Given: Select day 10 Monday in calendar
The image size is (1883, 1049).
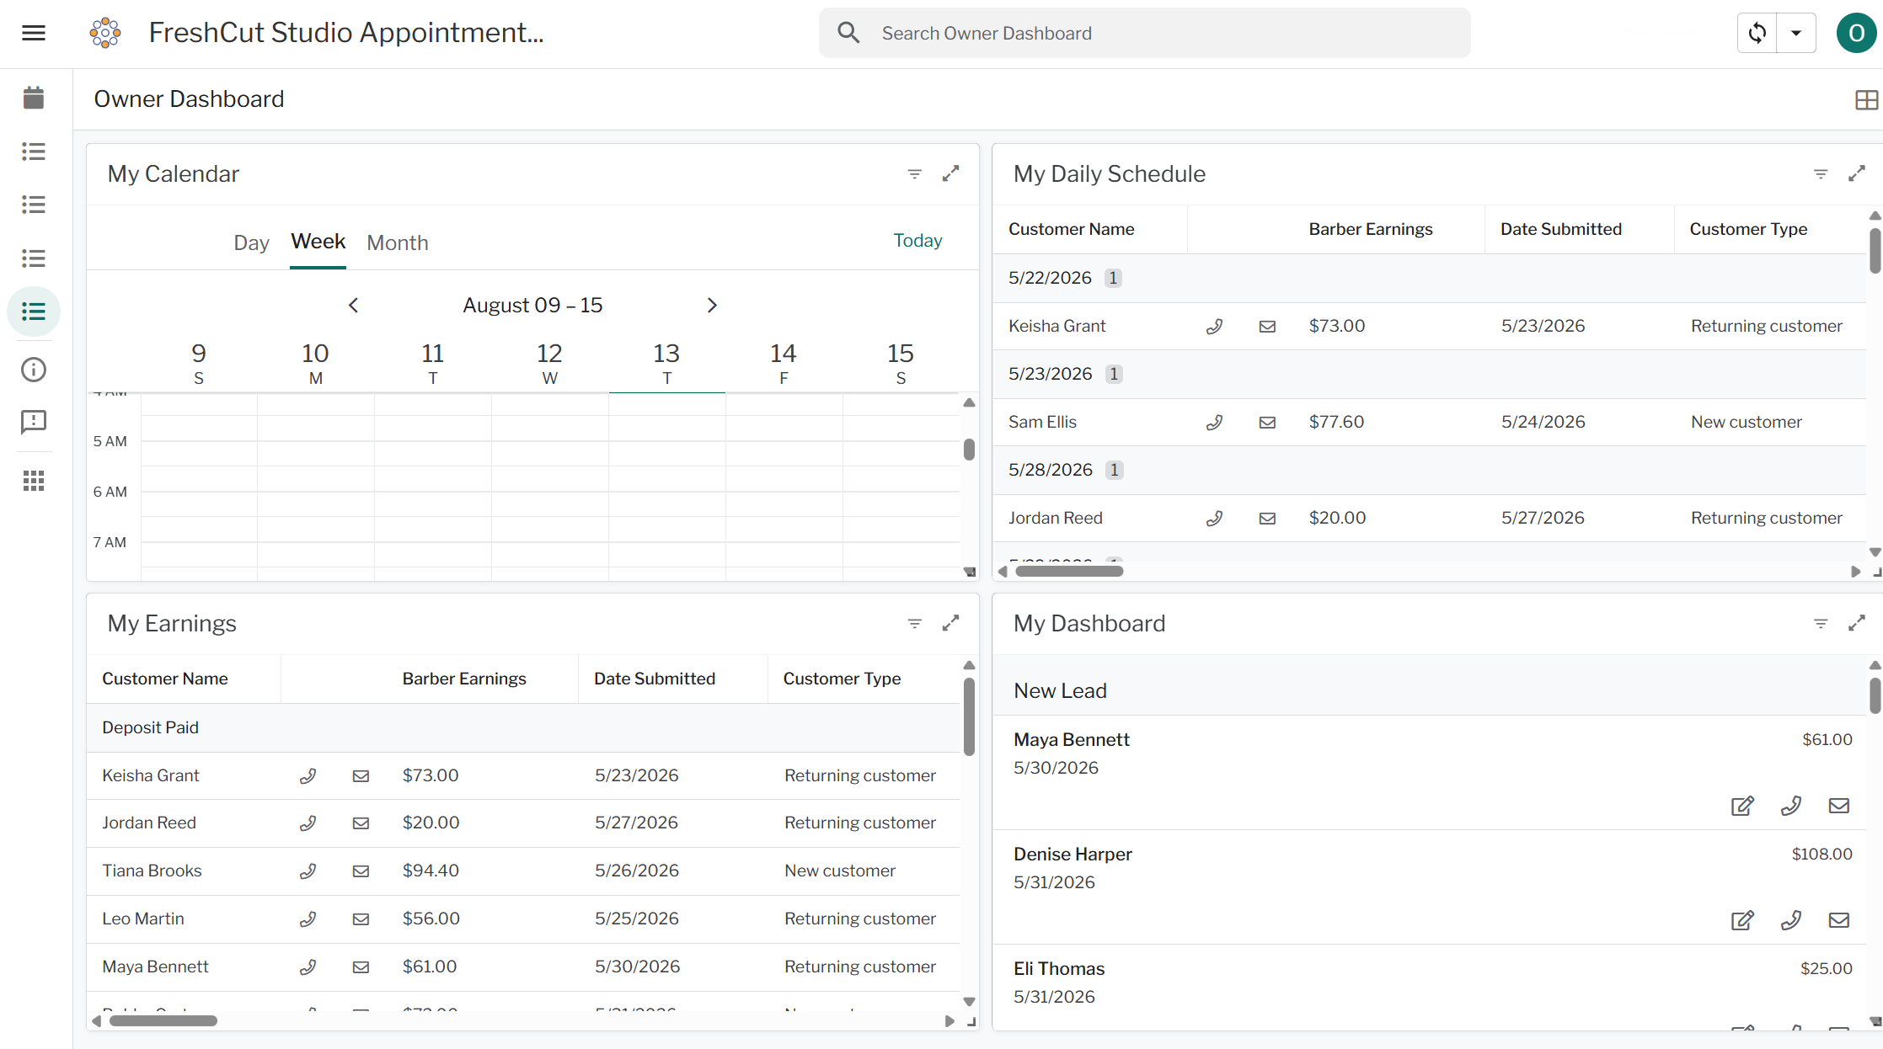Looking at the screenshot, I should point(315,364).
